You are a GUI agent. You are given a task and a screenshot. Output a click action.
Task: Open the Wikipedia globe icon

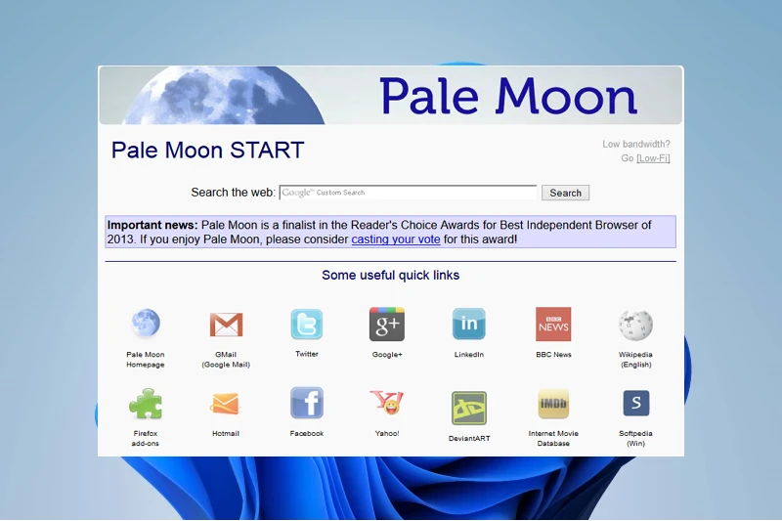[x=635, y=326]
